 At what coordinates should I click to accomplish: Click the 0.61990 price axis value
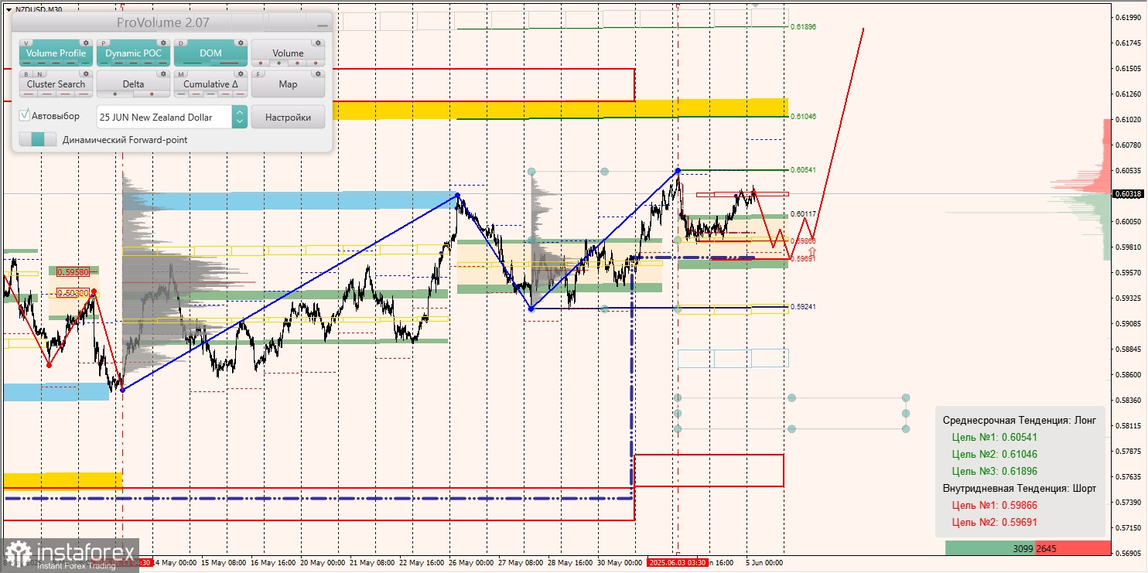(1129, 18)
